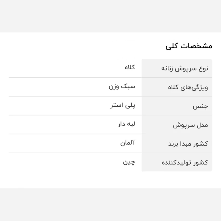Select the 'لبه دار' value
Screen dimensions: 221x221
[126, 124]
